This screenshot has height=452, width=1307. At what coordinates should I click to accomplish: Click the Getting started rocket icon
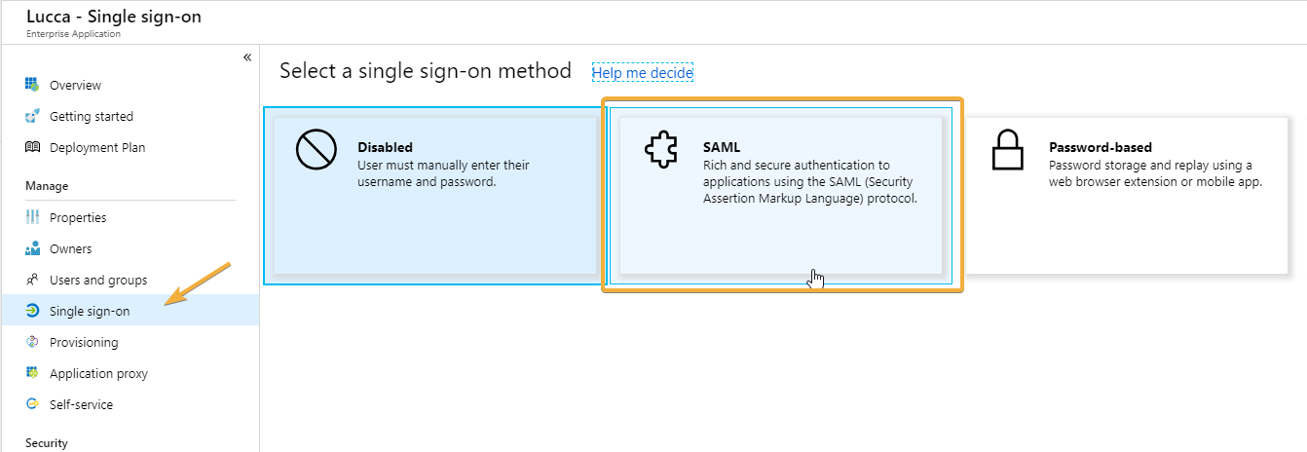point(32,116)
